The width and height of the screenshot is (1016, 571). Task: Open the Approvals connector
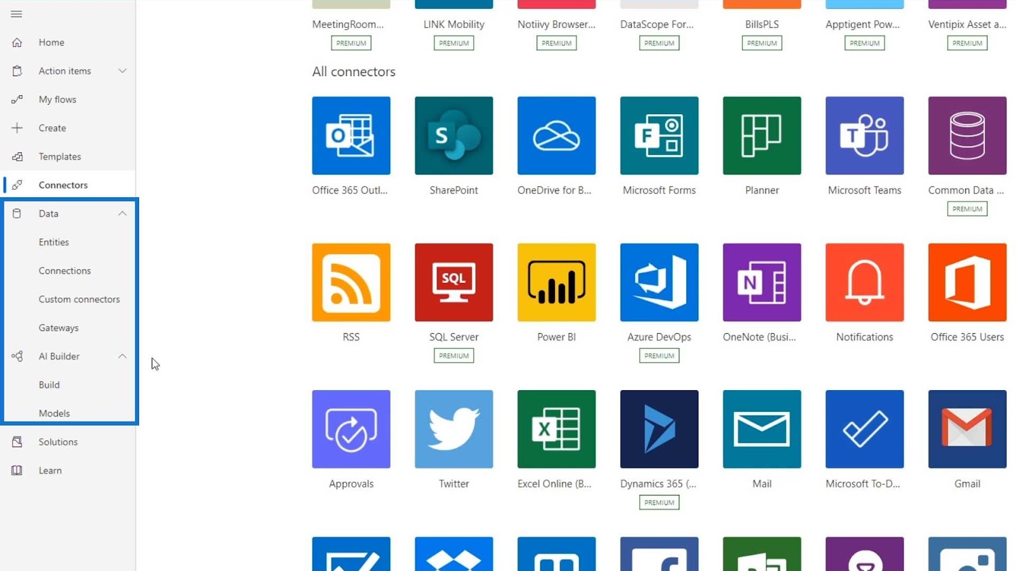(x=351, y=429)
